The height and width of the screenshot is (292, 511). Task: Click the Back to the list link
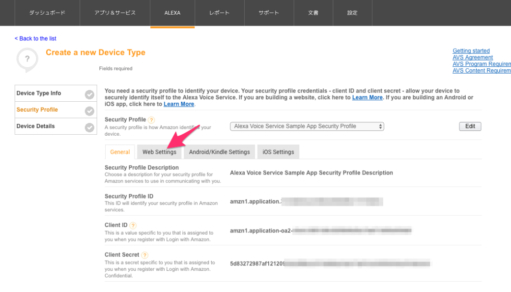coord(35,38)
